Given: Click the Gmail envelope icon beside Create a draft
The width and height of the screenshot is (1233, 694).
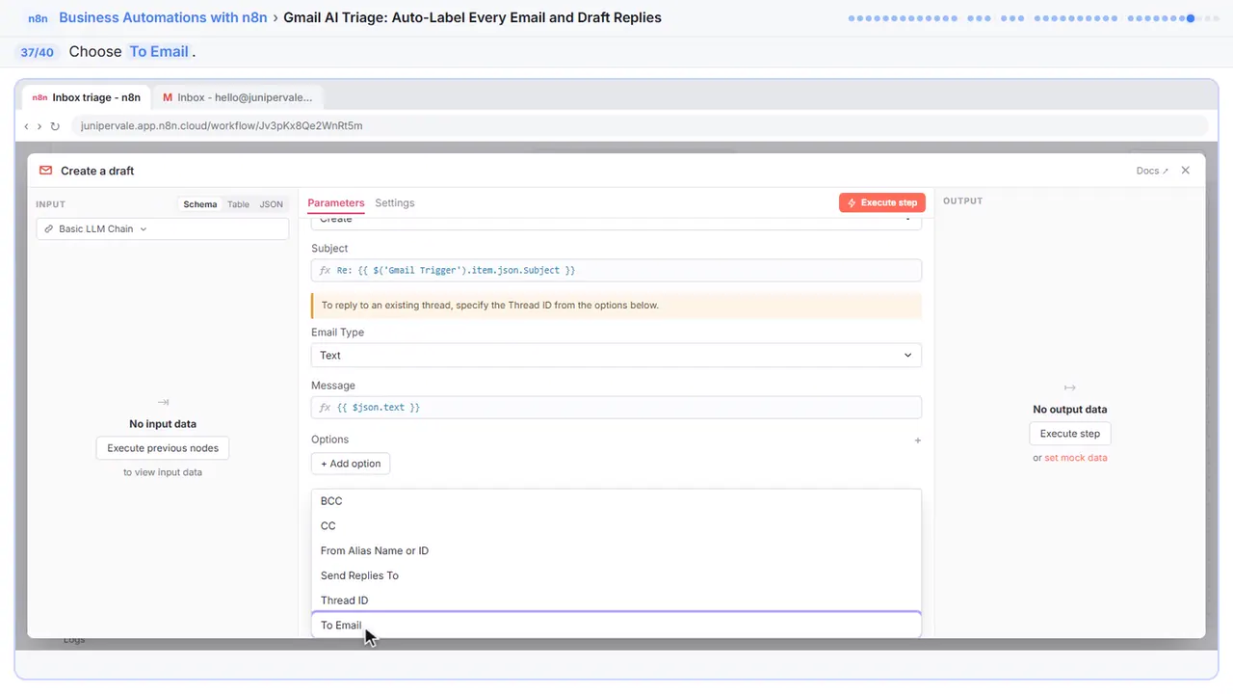Looking at the screenshot, I should click(x=45, y=171).
